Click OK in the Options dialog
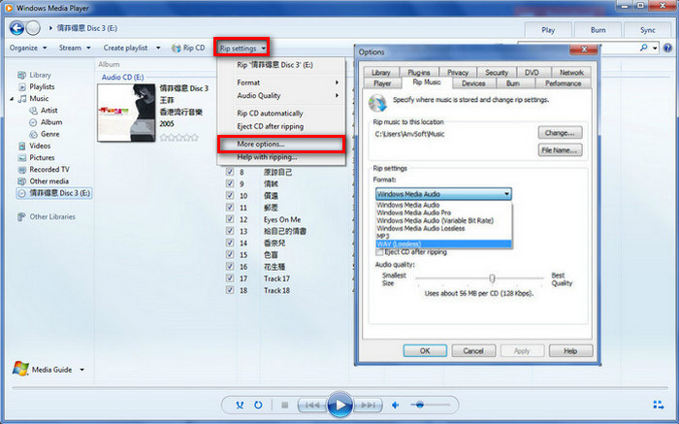Screen dimensions: 679x424 tap(425, 351)
